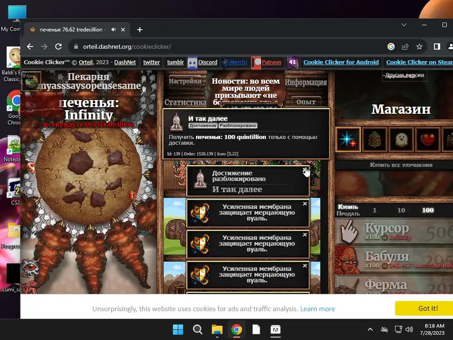Open the Windows Start menu
The height and width of the screenshot is (340, 453).
click(x=178, y=329)
